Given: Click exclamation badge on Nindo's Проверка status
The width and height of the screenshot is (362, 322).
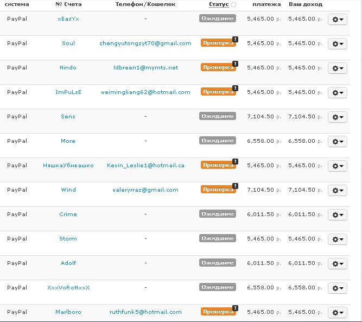Looking at the screenshot, I should [x=235, y=64].
